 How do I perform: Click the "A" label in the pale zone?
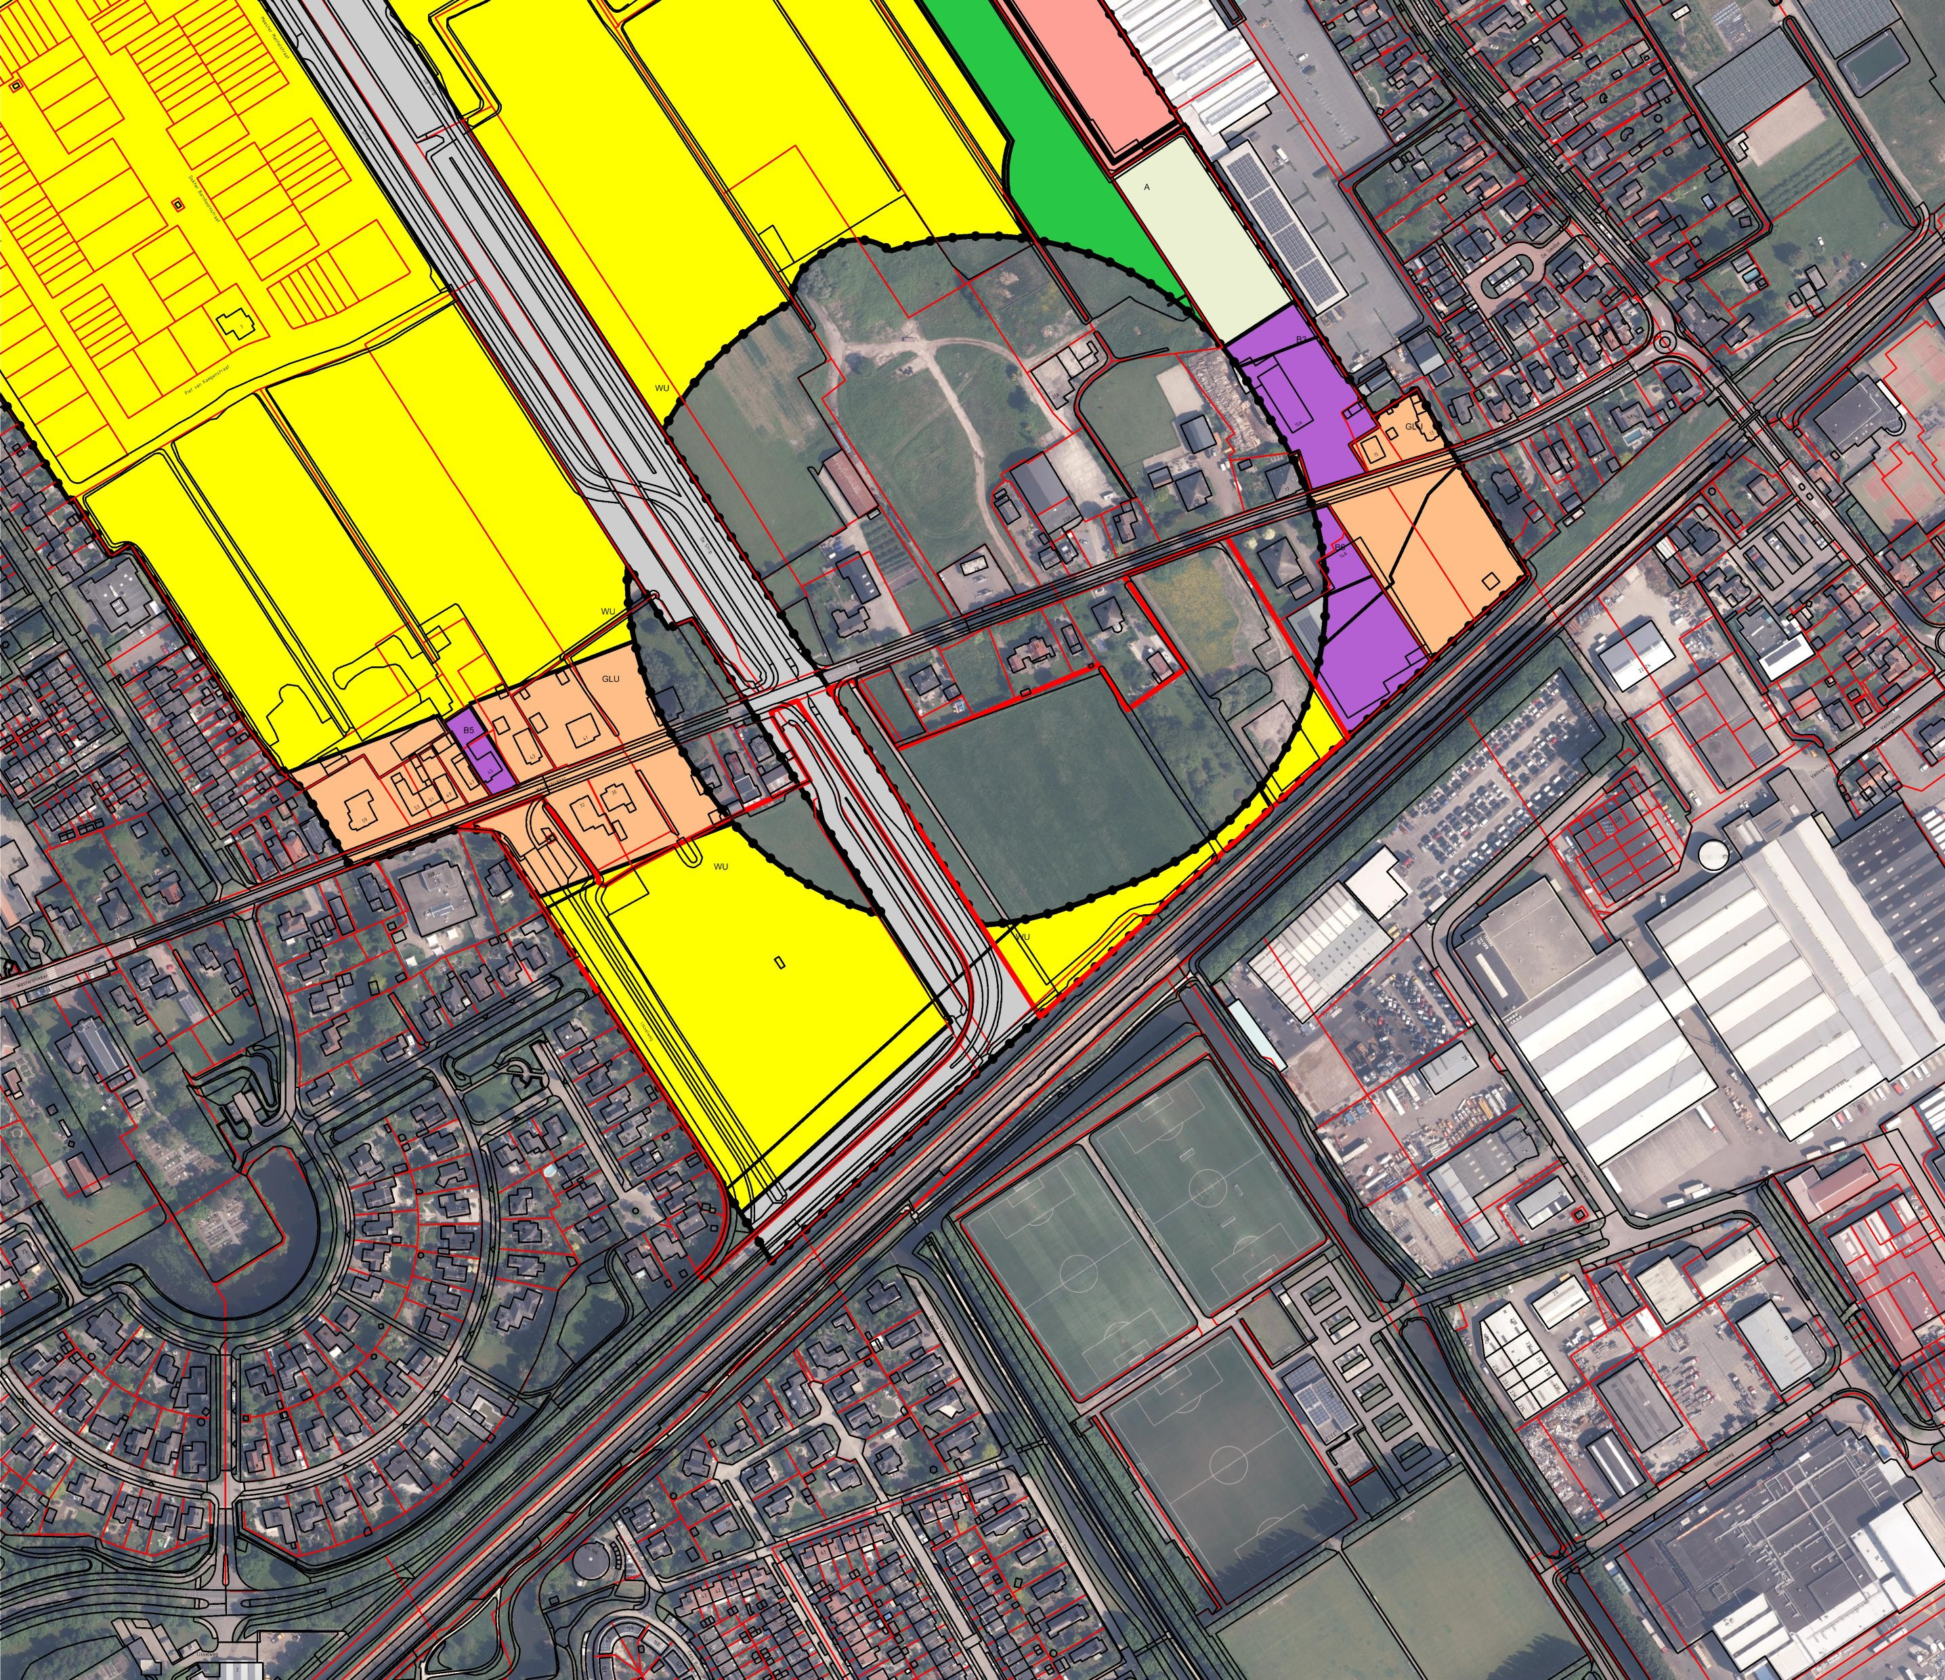click(1146, 188)
